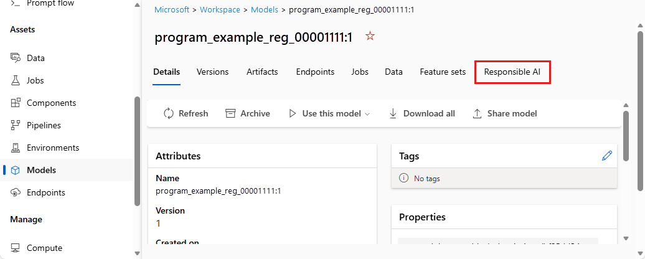Click the Properties section heading
Screen dimensions: 645x259
[x=422, y=217]
